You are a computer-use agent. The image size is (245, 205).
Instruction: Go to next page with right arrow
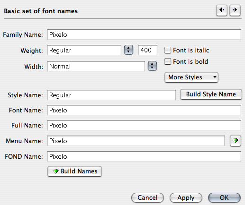pos(235,10)
